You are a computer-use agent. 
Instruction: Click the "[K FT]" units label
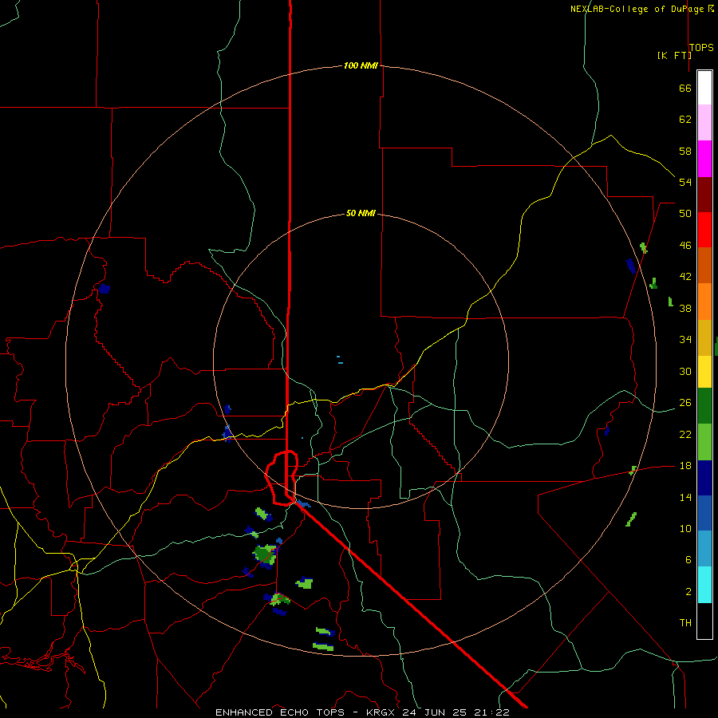pos(674,55)
